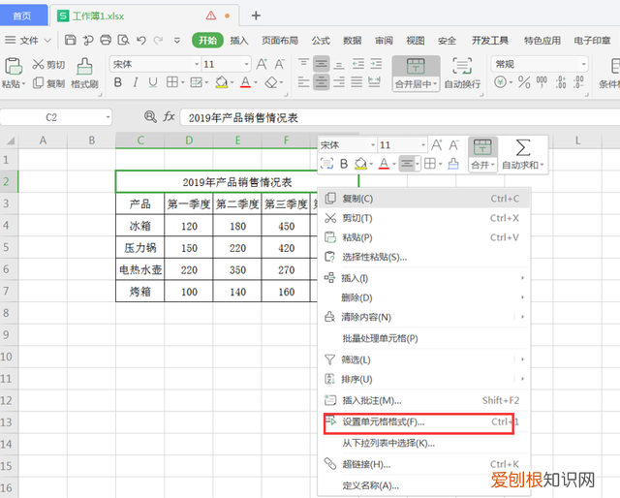Screen dimensions: 620x498
Task: Open the Print Preview icon
Action: (123, 40)
